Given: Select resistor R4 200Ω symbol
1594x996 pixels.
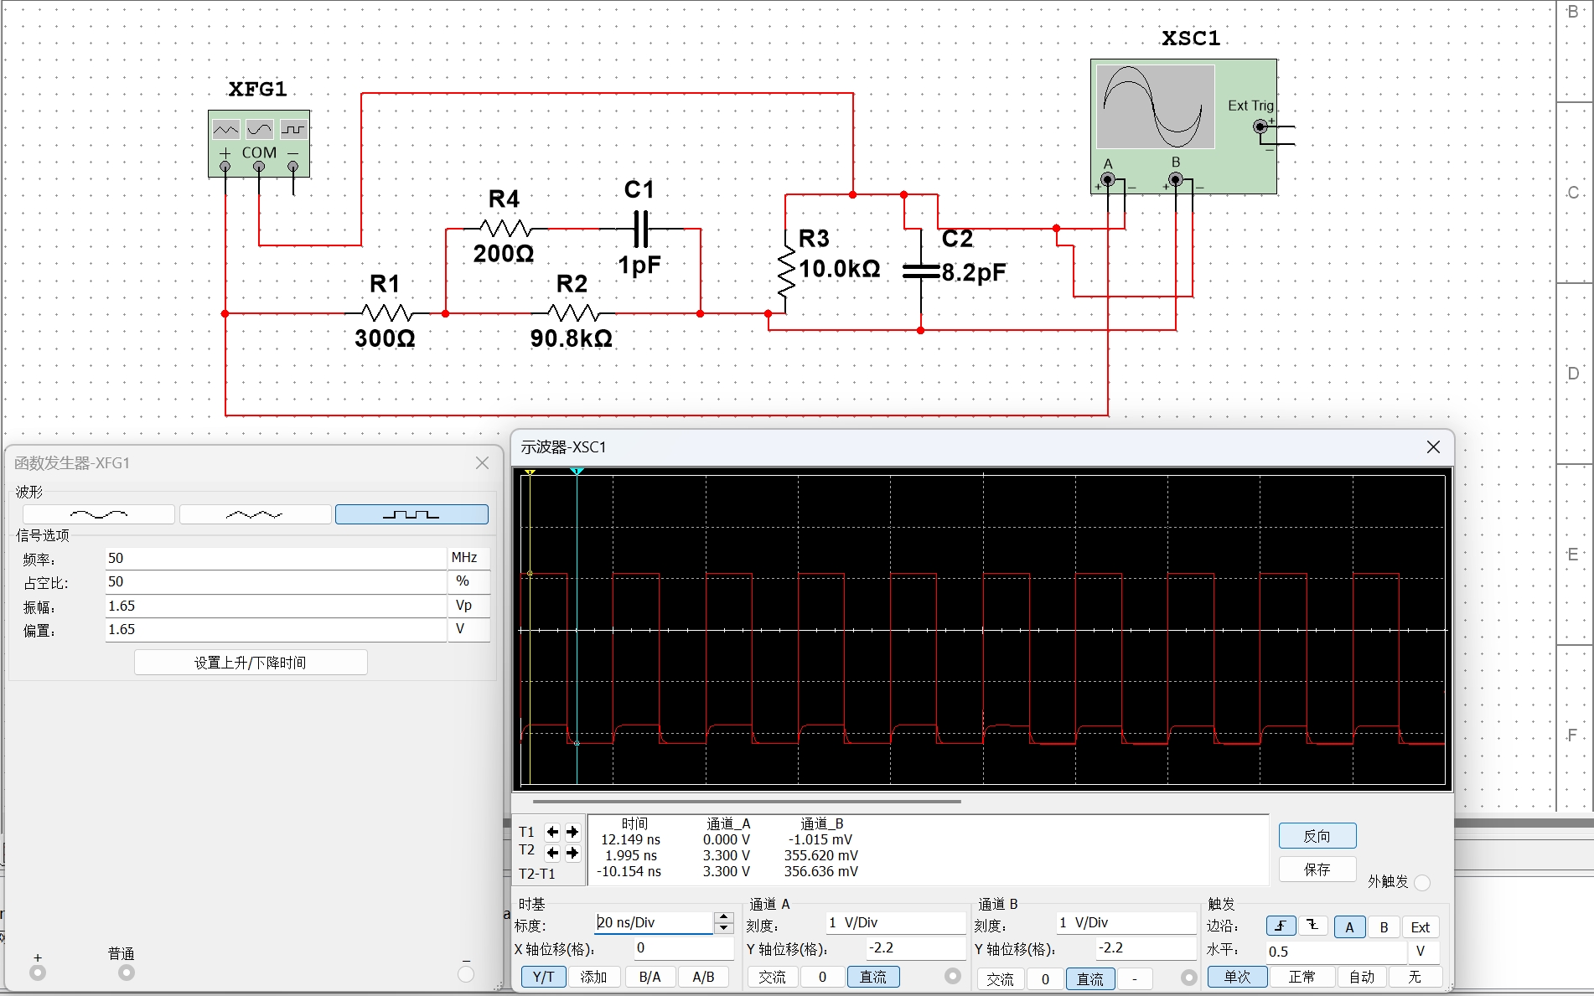Looking at the screenshot, I should tap(505, 229).
